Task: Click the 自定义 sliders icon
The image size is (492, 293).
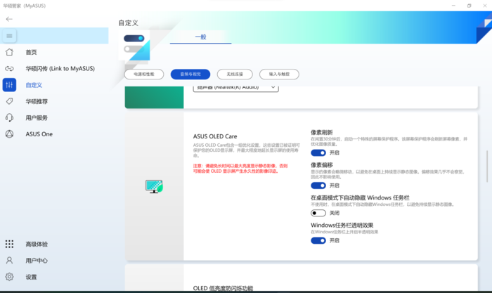Action: click(9, 85)
